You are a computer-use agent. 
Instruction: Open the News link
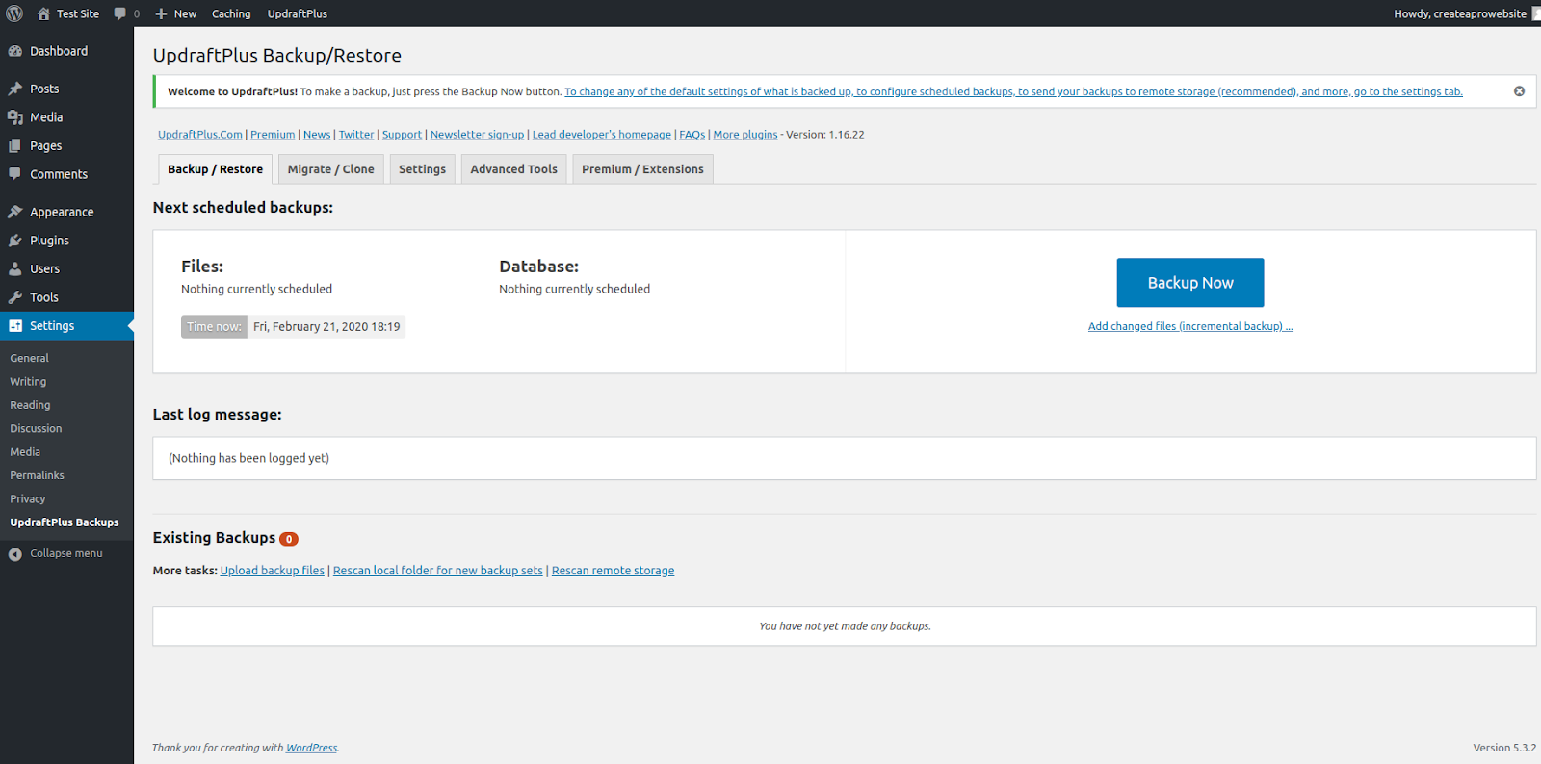pyautogui.click(x=317, y=135)
